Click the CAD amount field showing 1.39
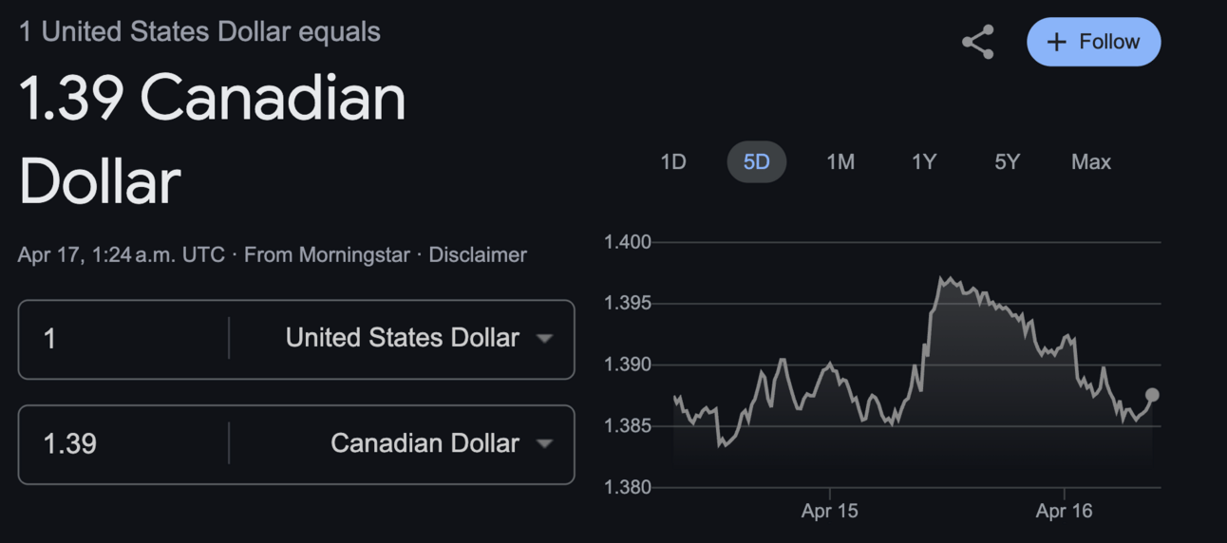This screenshot has width=1227, height=543. coord(123,443)
